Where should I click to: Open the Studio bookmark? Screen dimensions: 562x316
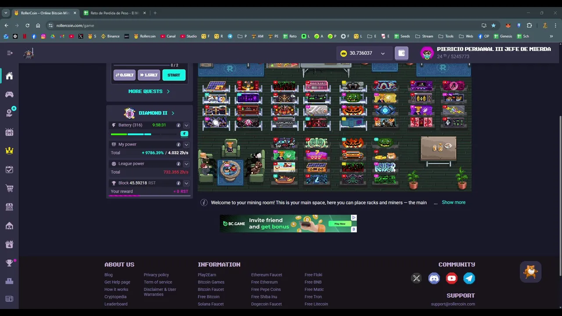(x=188, y=36)
